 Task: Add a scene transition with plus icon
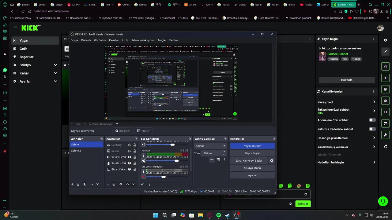coord(212,160)
